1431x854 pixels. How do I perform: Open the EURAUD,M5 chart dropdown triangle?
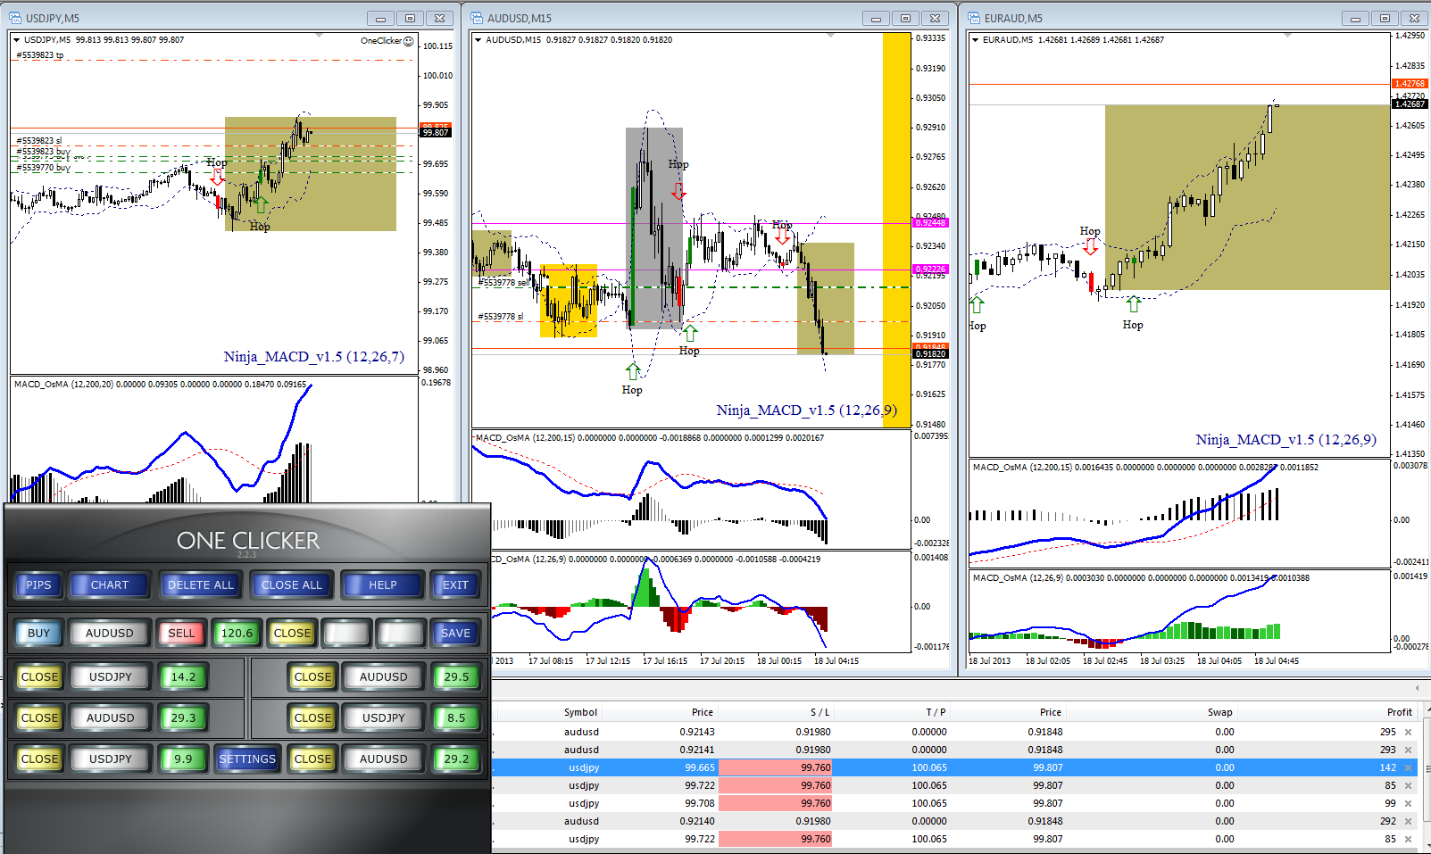click(x=976, y=40)
